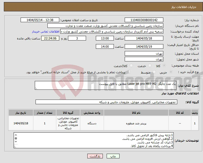Viewport: 203px width, 163px height.
Task: Click the بازگشت (back) button
Action: 95,156
